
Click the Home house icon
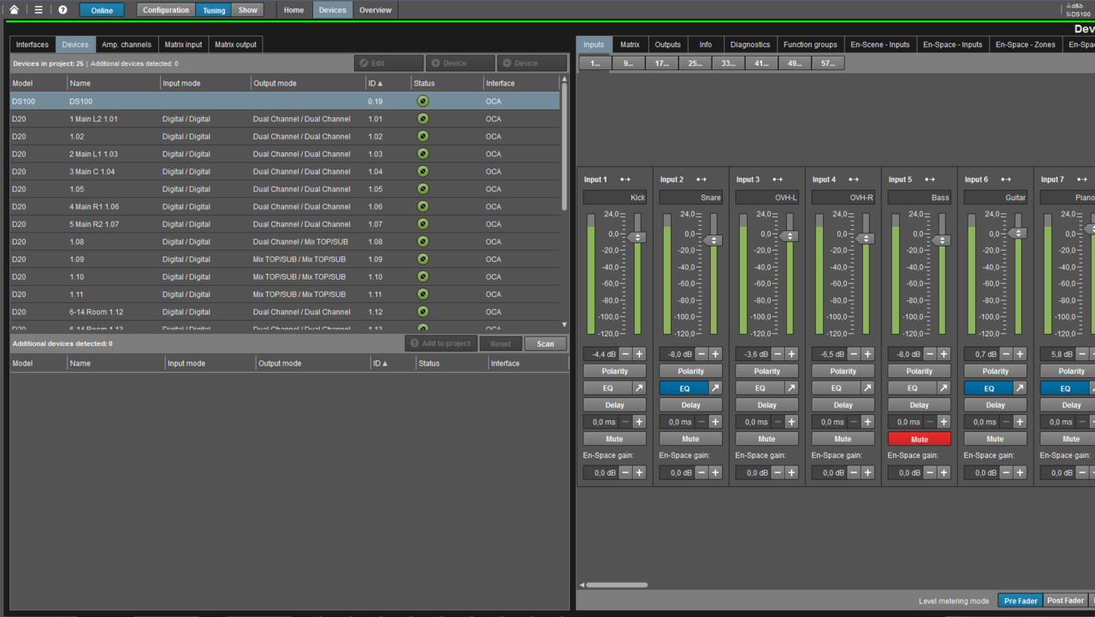14,10
